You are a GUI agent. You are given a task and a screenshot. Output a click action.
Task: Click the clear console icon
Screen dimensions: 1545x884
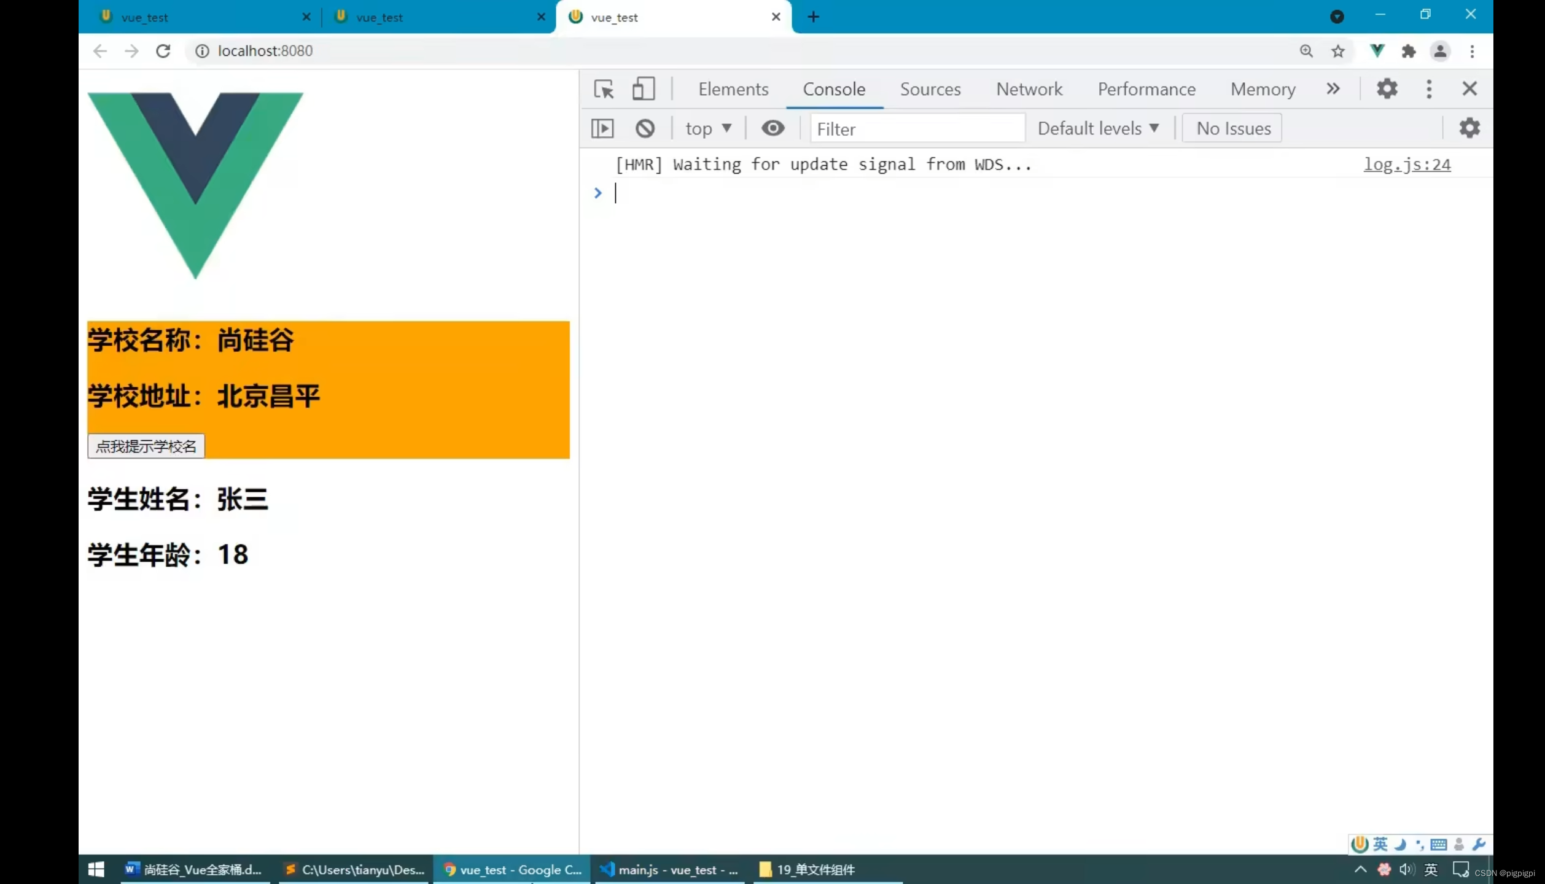[645, 127]
